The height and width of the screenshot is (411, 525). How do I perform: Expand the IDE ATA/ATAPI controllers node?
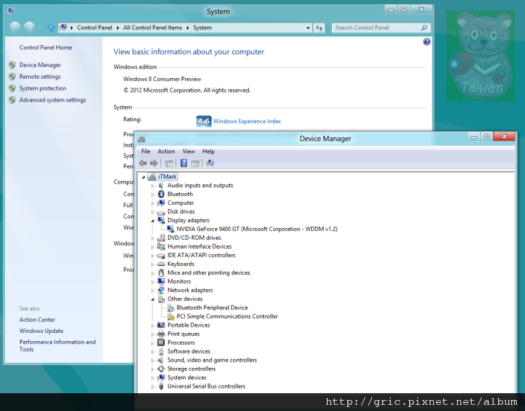(x=153, y=256)
